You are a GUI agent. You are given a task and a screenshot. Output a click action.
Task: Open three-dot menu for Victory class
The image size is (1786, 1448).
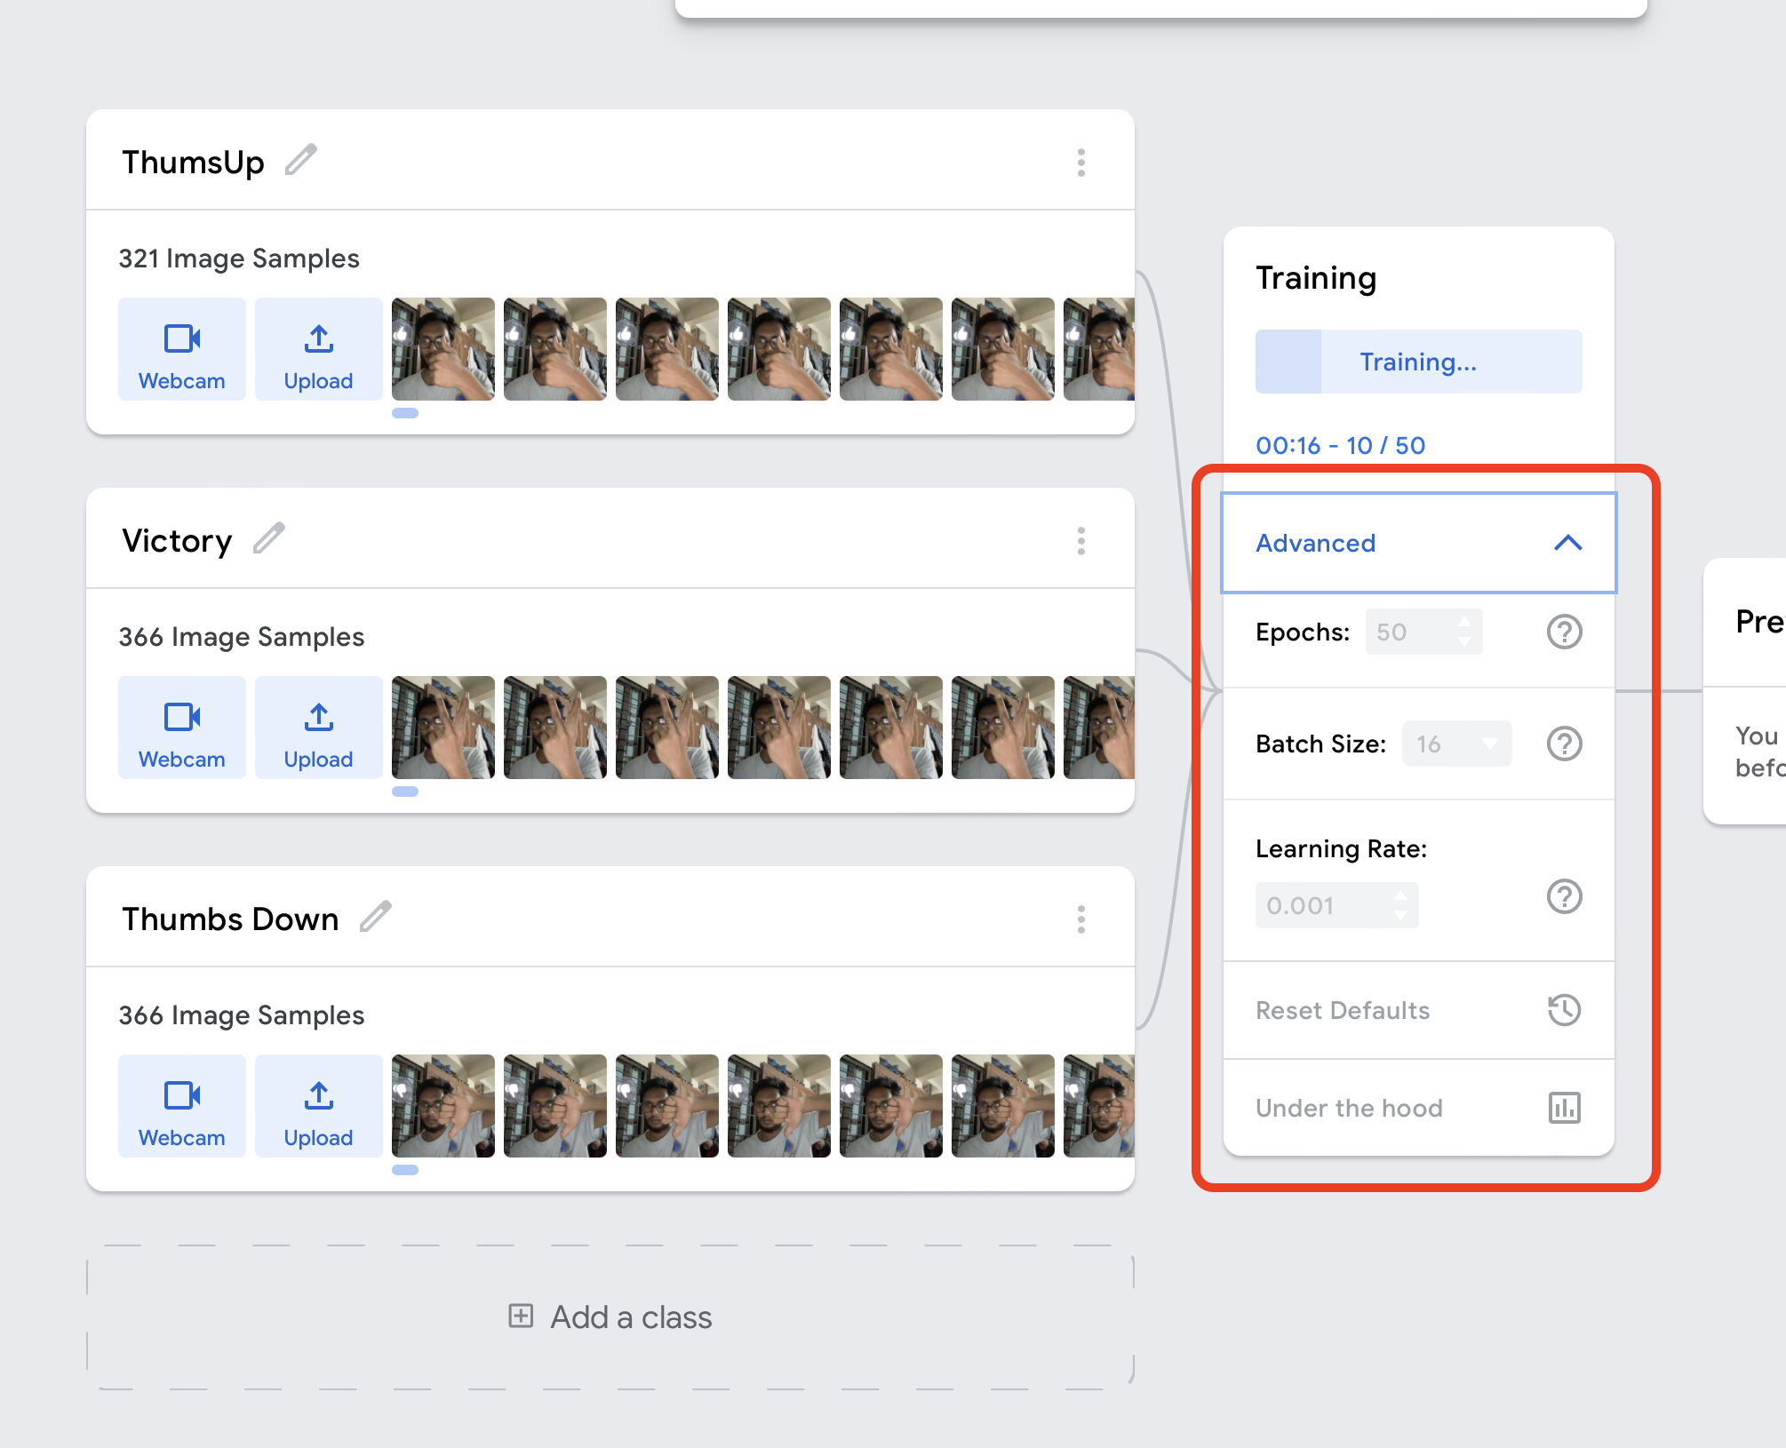coord(1080,541)
